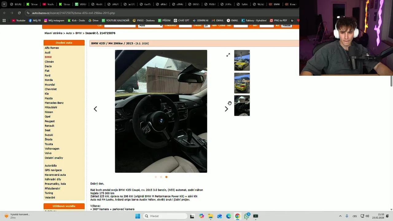Select first thumbnail of yellow car front
Viewport: 393px width, 221px height.
coord(242,60)
